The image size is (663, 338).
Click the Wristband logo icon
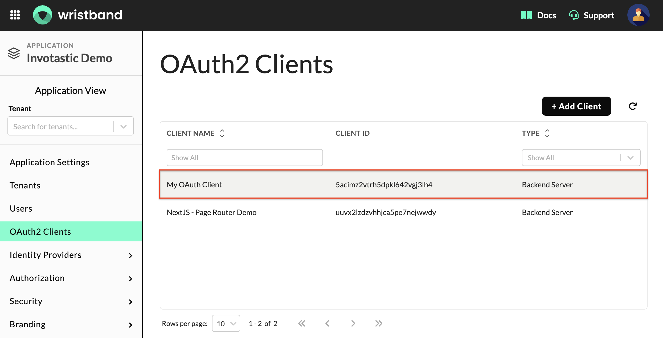[x=43, y=15]
